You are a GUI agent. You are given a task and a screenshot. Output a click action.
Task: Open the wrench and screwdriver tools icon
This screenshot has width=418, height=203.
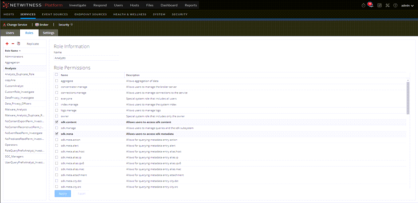tap(388, 5)
